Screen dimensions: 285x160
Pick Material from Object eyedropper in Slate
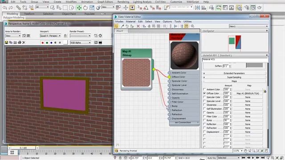122,26
